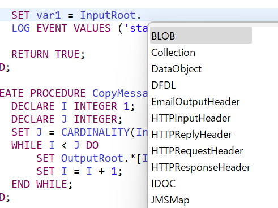Click the 'RETURN TRUE;' statement
The width and height of the screenshot is (278, 208).
click(48, 54)
